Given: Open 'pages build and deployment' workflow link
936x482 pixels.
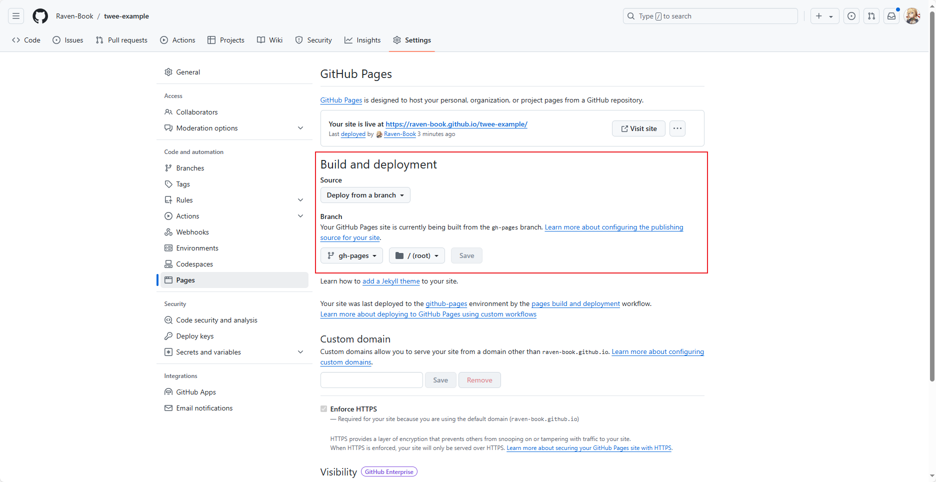Looking at the screenshot, I should click(575, 303).
